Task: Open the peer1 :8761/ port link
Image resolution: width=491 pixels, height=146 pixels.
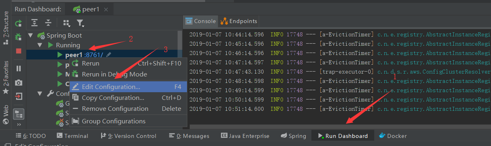Action: click(x=94, y=55)
